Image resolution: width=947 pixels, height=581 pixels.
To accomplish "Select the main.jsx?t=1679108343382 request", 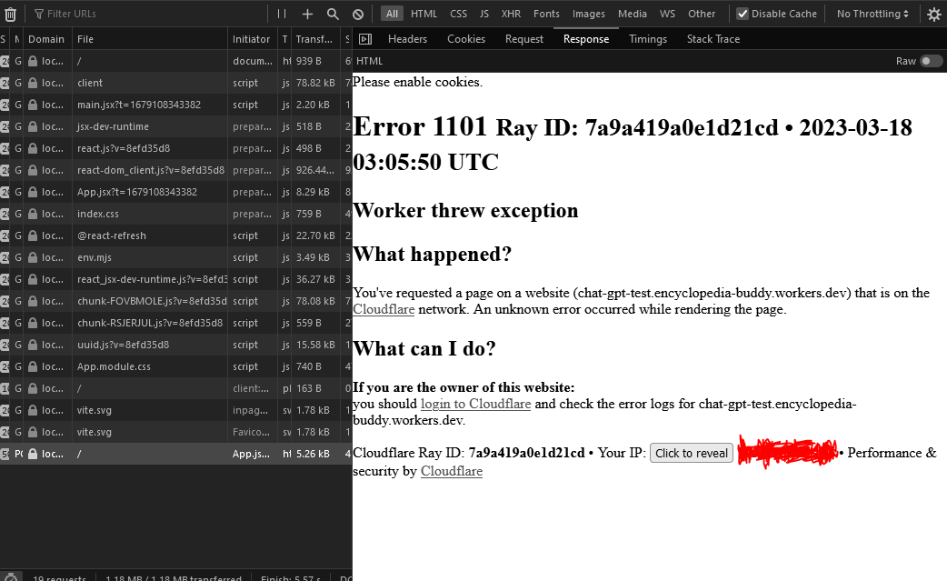I will tap(175, 105).
